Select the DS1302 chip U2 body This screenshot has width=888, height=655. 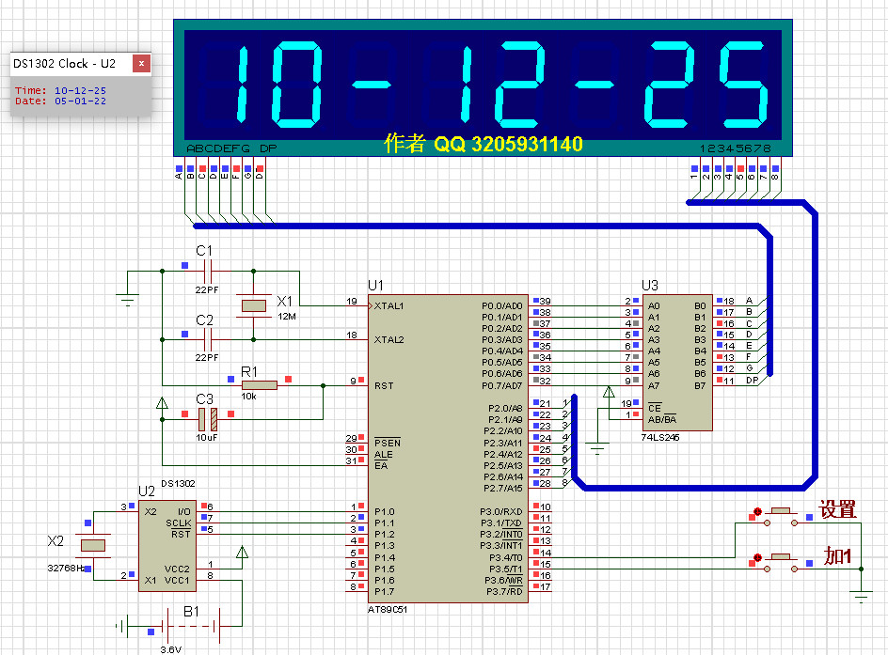(x=167, y=546)
